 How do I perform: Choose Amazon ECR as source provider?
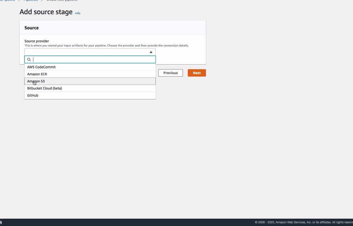coord(90,74)
